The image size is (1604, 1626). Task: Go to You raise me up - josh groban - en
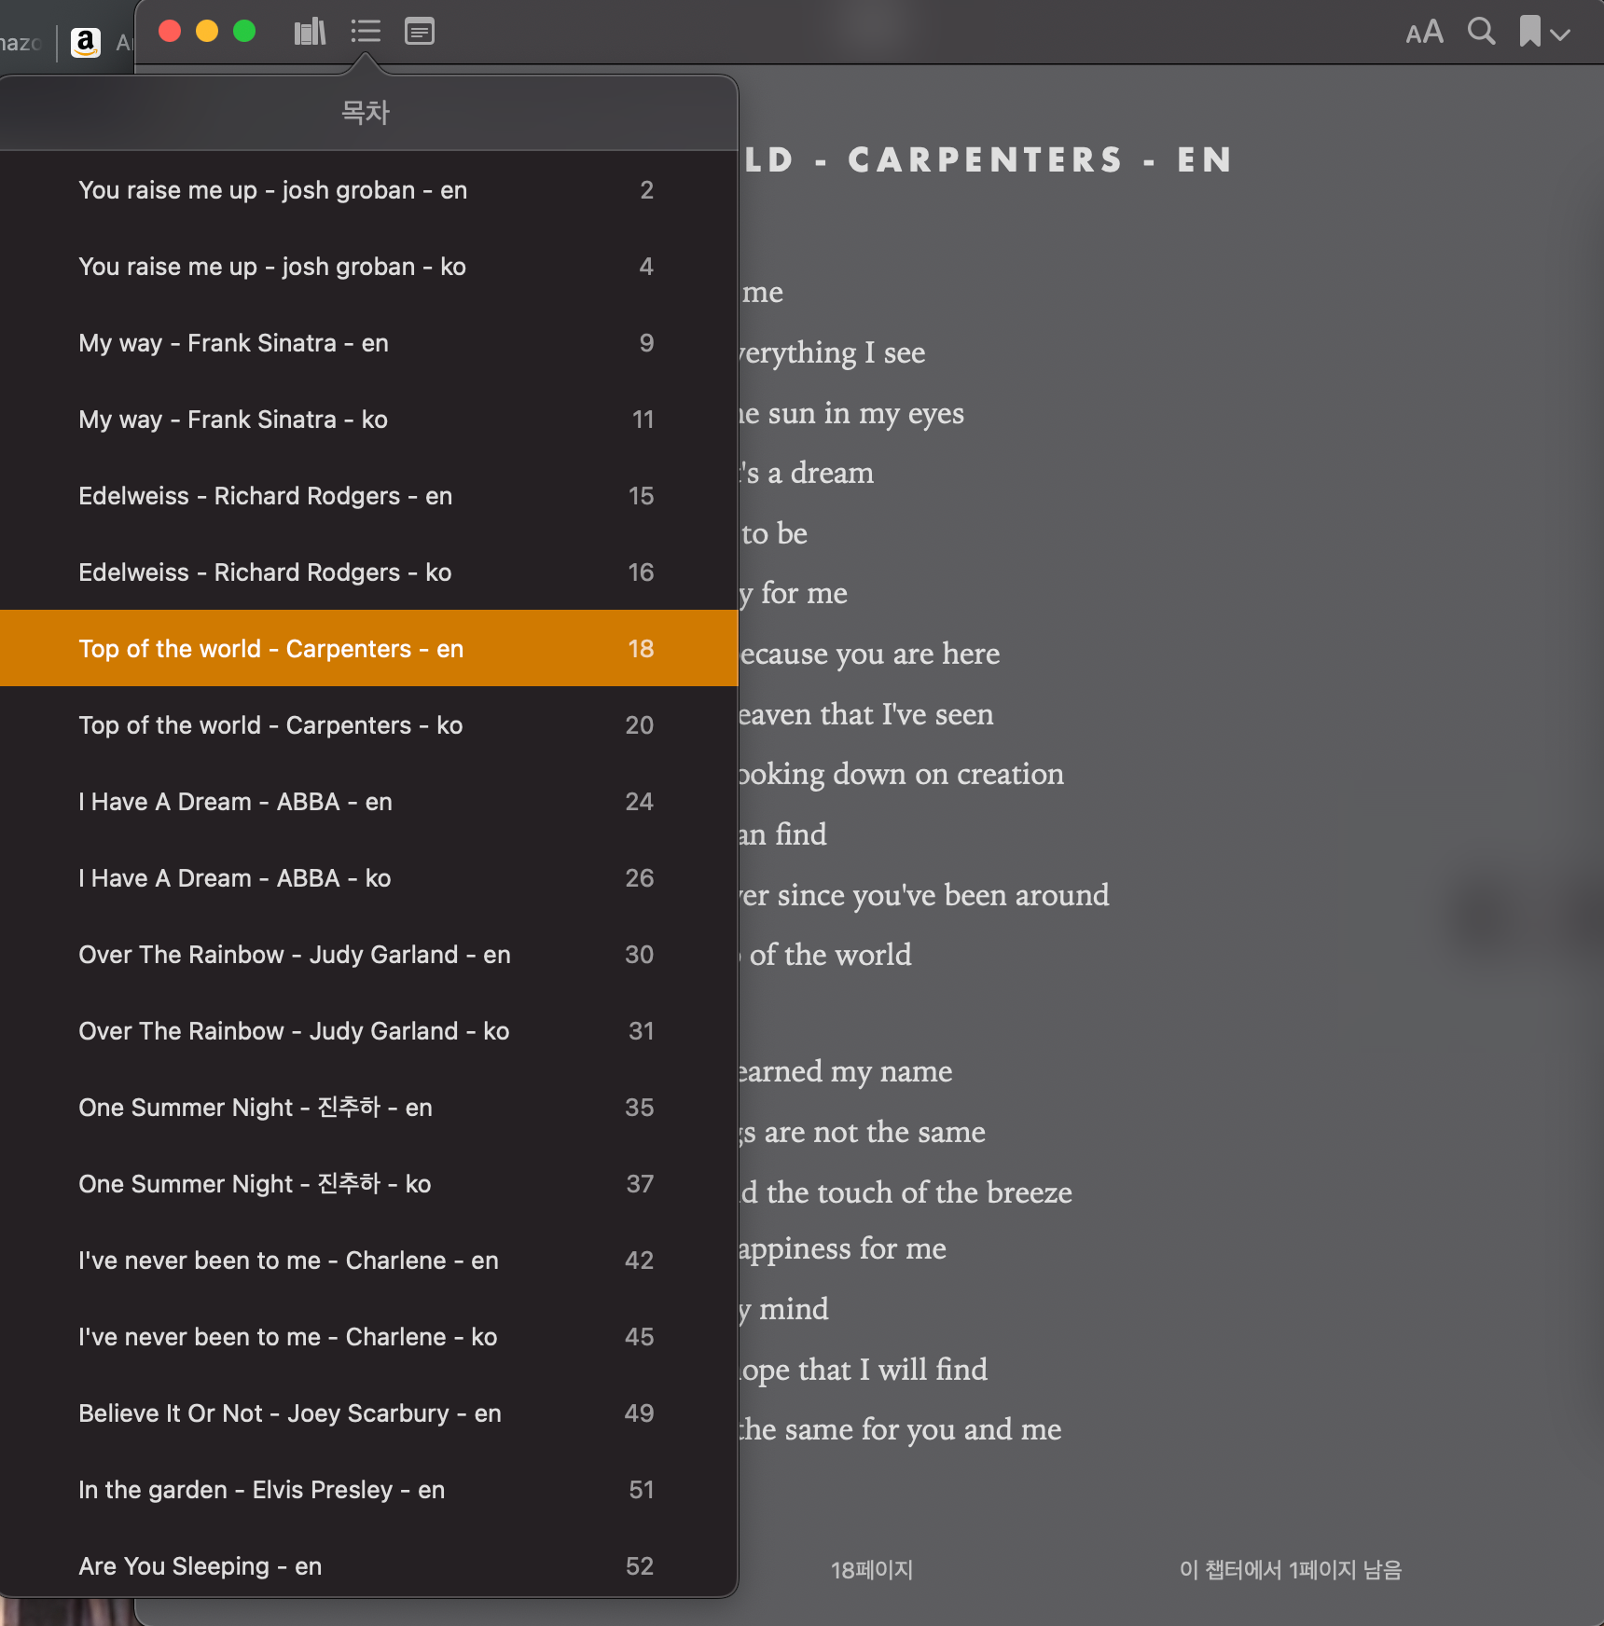(368, 190)
